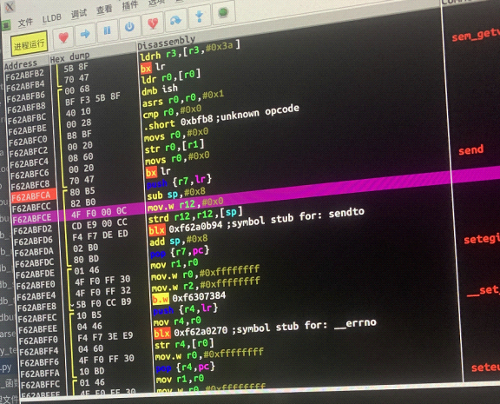Click the X application logo icon
500x404 pixels.
[9, 7]
